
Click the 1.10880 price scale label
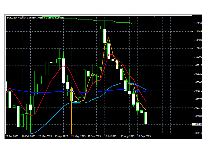pos(198,49)
